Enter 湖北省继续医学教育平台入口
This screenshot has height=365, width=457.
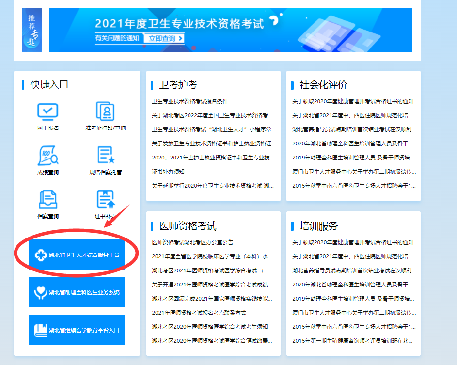[77, 330]
